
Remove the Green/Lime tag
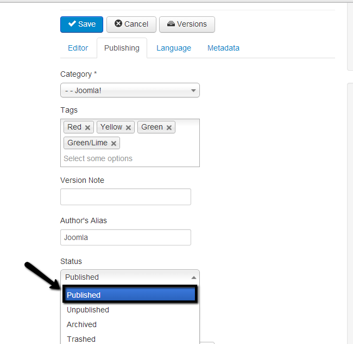pyautogui.click(x=114, y=143)
